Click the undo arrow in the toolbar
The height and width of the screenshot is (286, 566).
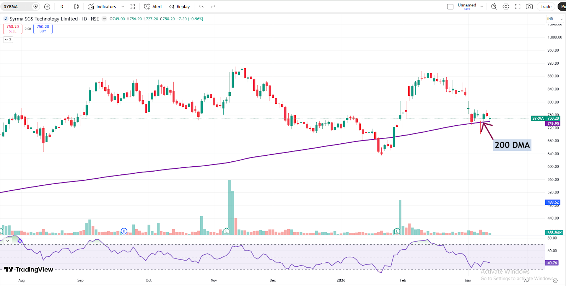pyautogui.click(x=201, y=7)
